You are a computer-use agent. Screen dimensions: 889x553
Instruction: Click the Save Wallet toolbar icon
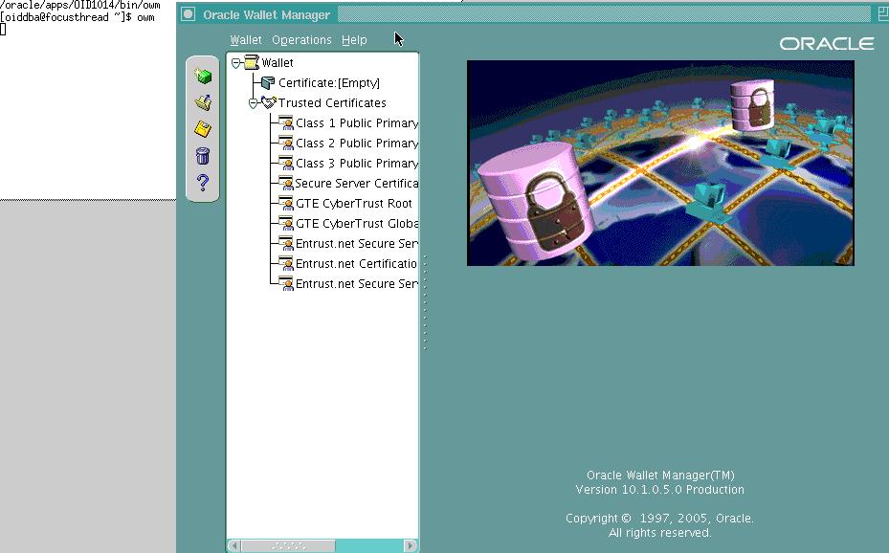tap(203, 129)
